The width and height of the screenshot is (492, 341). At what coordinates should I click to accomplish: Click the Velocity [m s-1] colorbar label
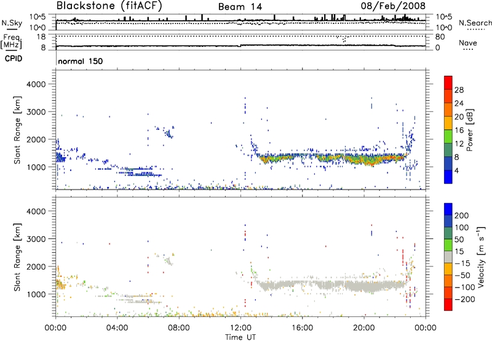tap(480, 257)
